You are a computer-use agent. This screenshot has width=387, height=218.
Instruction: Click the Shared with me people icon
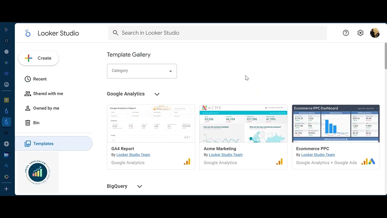pyautogui.click(x=28, y=94)
